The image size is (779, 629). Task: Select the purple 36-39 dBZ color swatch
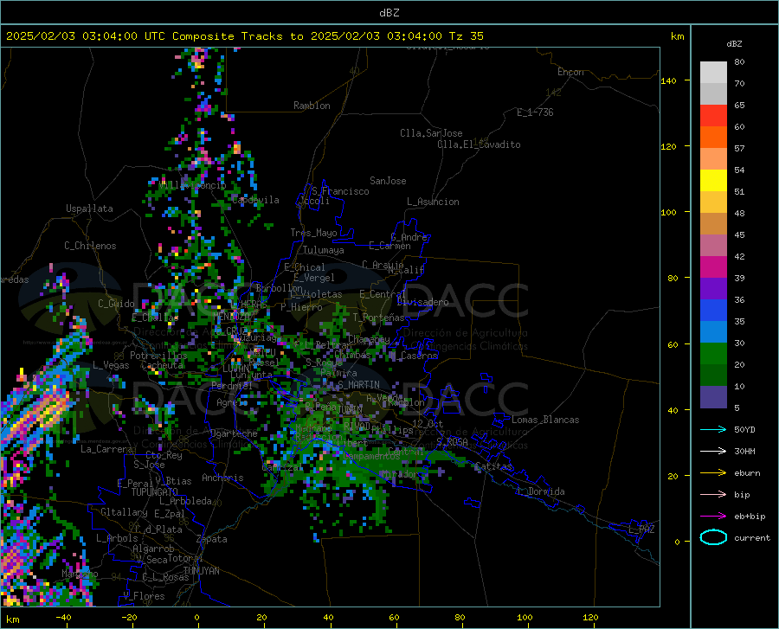[x=713, y=289]
